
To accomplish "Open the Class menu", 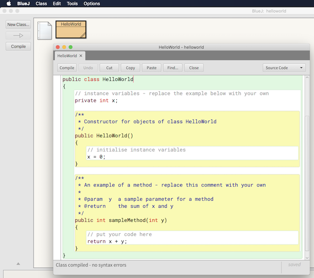I will click(41, 4).
